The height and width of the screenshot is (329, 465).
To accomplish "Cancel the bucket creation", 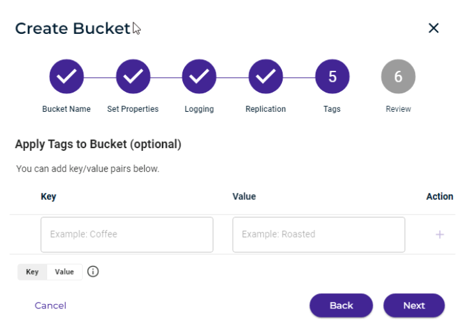I will [x=50, y=305].
